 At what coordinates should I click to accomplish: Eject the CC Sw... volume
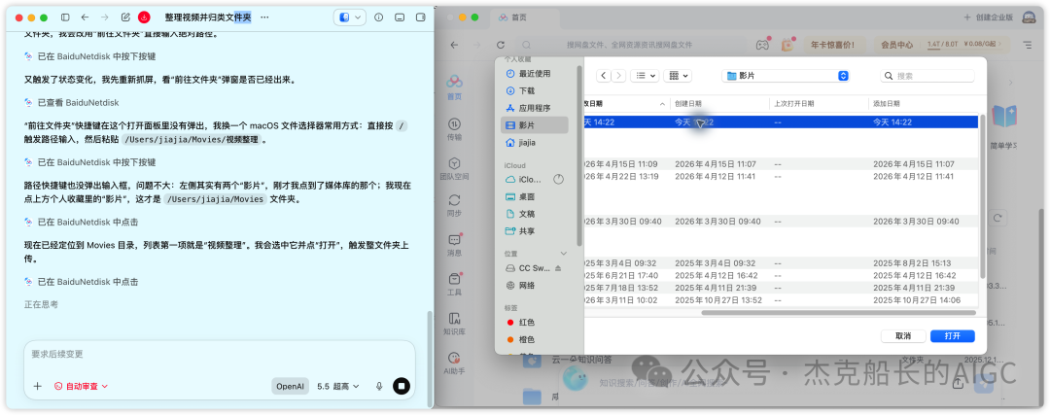(558, 268)
